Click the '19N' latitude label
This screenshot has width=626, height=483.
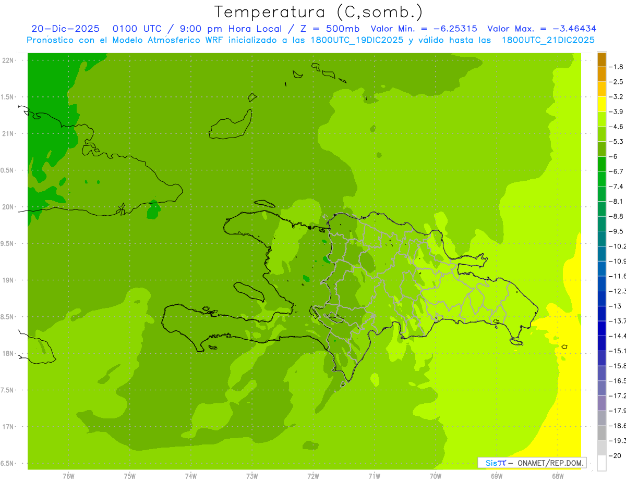(9, 280)
